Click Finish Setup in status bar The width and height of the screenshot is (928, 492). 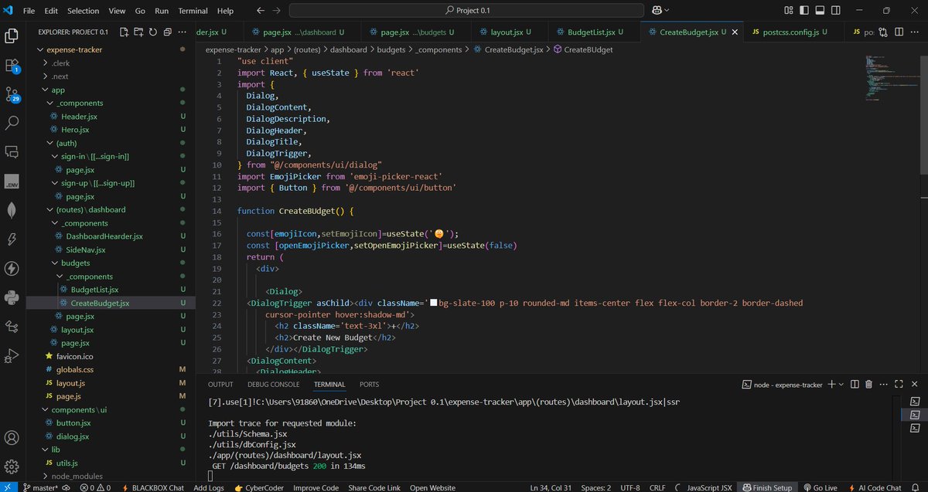click(x=767, y=487)
